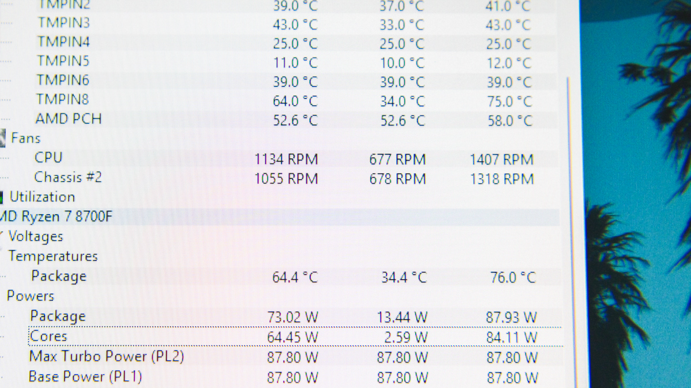Select the AMD PCH temperature row
Image resolution: width=691 pixels, height=388 pixels.
(x=279, y=120)
